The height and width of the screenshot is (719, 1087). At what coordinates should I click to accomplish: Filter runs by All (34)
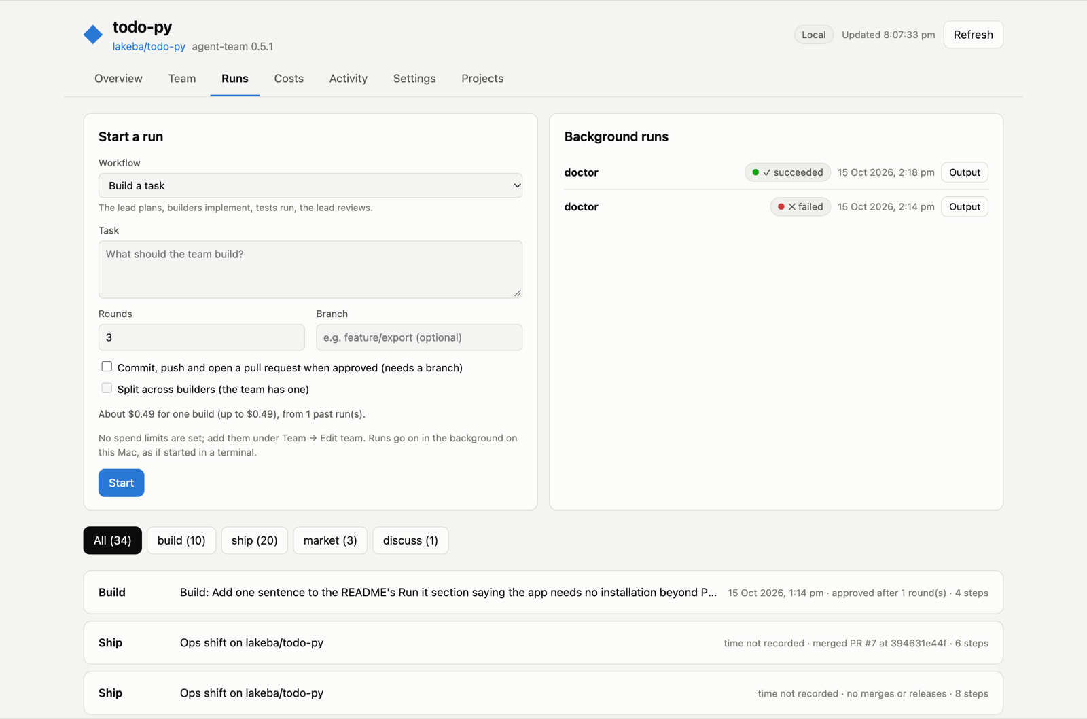coord(113,540)
